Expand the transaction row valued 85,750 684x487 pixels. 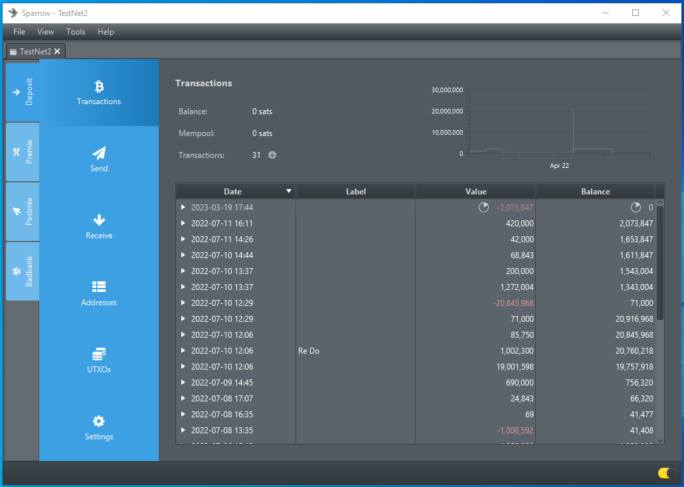point(183,335)
